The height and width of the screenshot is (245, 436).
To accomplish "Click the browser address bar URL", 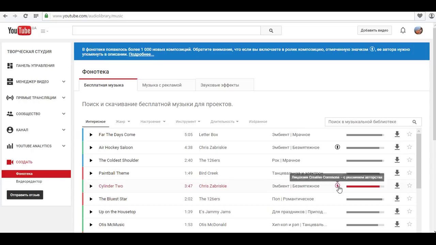I will pos(88,16).
